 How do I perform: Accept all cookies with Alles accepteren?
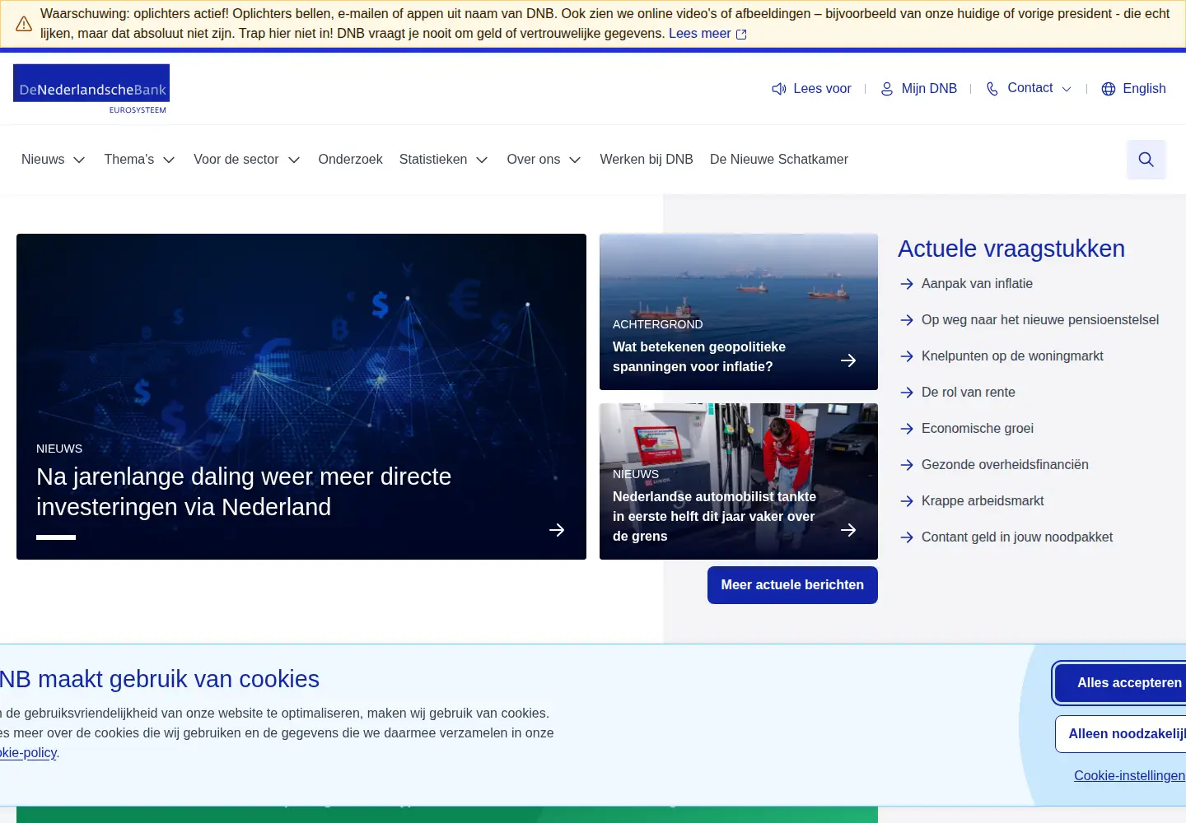[x=1121, y=683]
